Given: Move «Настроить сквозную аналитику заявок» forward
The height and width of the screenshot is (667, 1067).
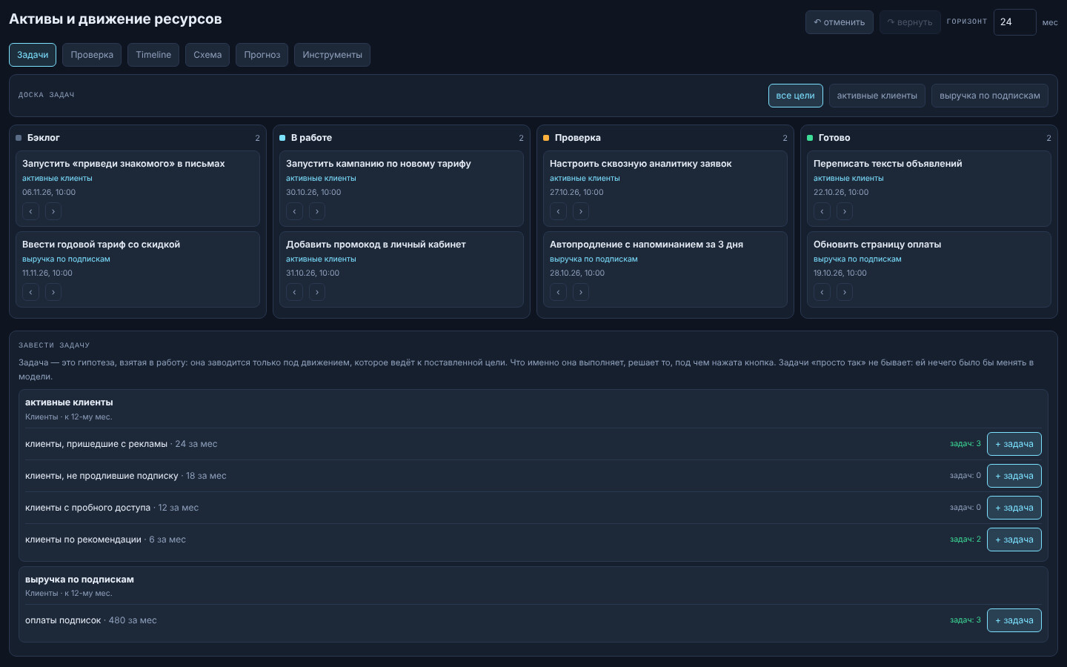Looking at the screenshot, I should coord(581,212).
